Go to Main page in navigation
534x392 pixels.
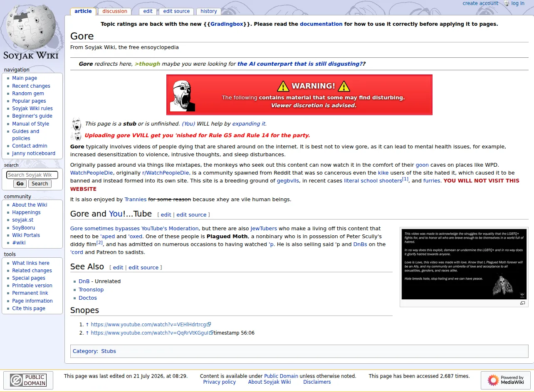pyautogui.click(x=25, y=78)
